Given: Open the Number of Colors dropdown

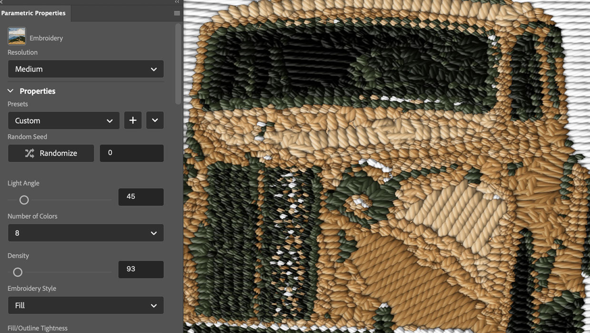Looking at the screenshot, I should 86,233.
